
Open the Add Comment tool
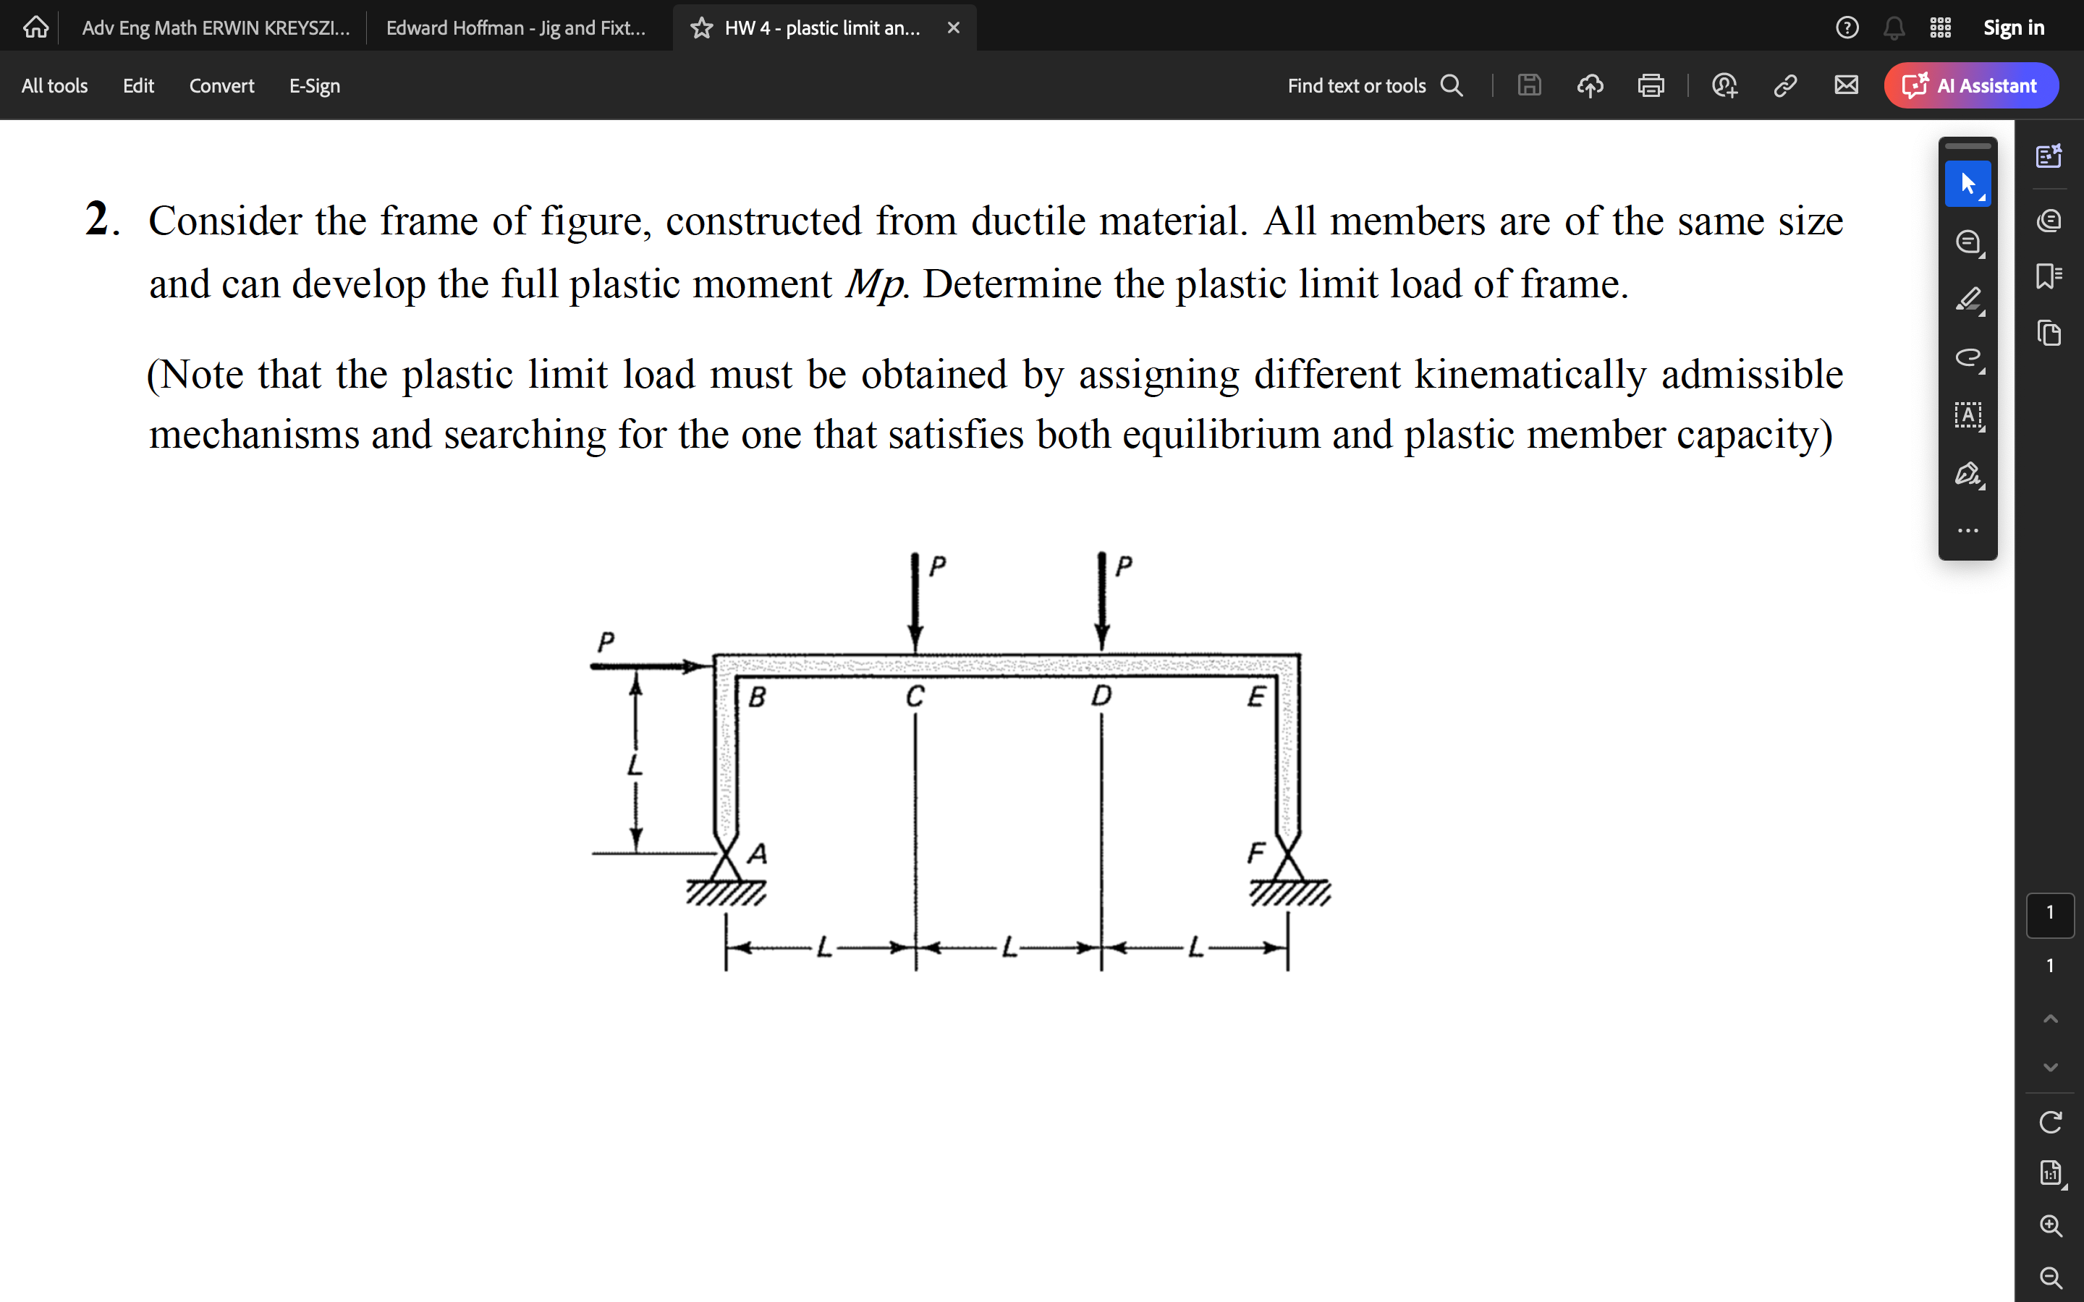point(1969,244)
